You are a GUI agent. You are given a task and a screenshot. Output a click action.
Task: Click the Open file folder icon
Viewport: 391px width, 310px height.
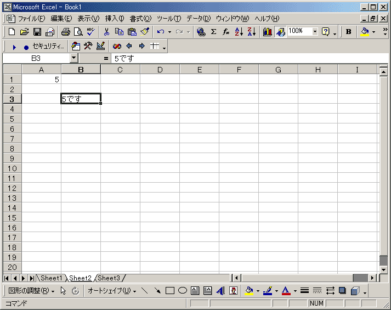pos(25,32)
